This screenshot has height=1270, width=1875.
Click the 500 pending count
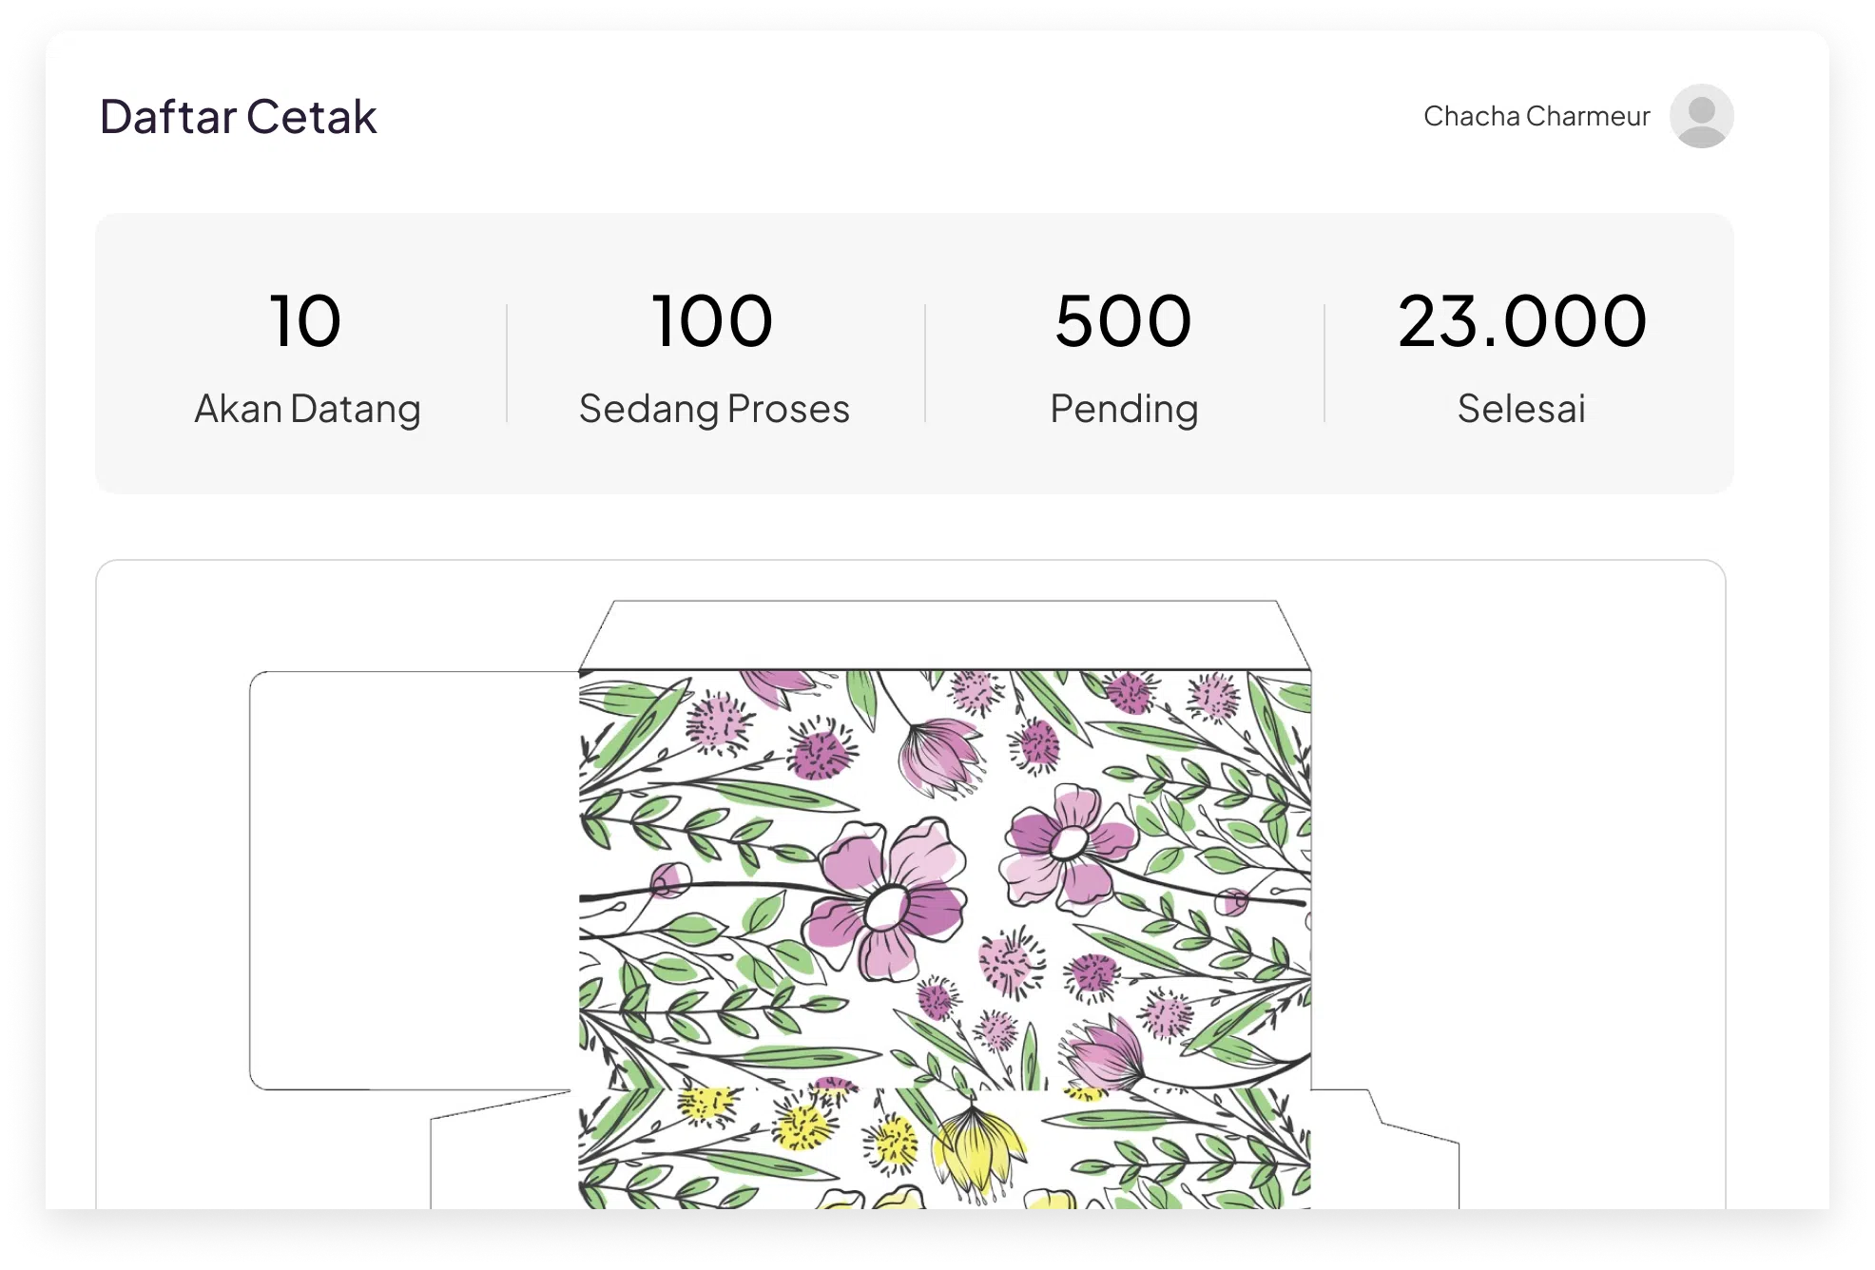[x=1123, y=321]
